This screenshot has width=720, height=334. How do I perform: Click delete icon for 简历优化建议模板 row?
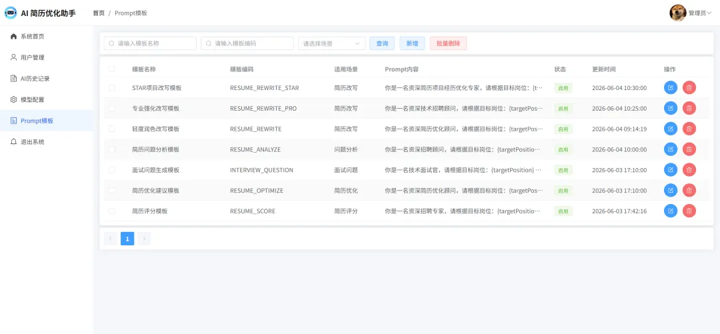(x=689, y=190)
